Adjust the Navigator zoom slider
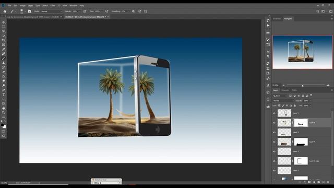334x188 pixels. pos(303,85)
